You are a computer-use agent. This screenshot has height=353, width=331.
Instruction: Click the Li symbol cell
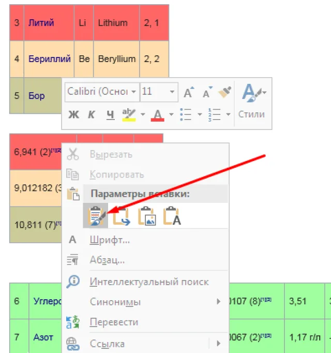point(84,23)
